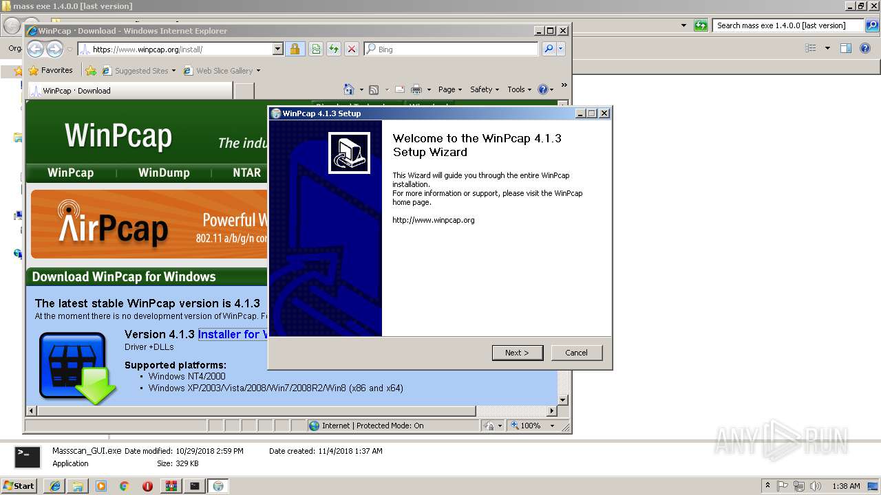Click the WinPcap installer icon in wizard
Screen dimensions: 881x495
click(x=349, y=153)
